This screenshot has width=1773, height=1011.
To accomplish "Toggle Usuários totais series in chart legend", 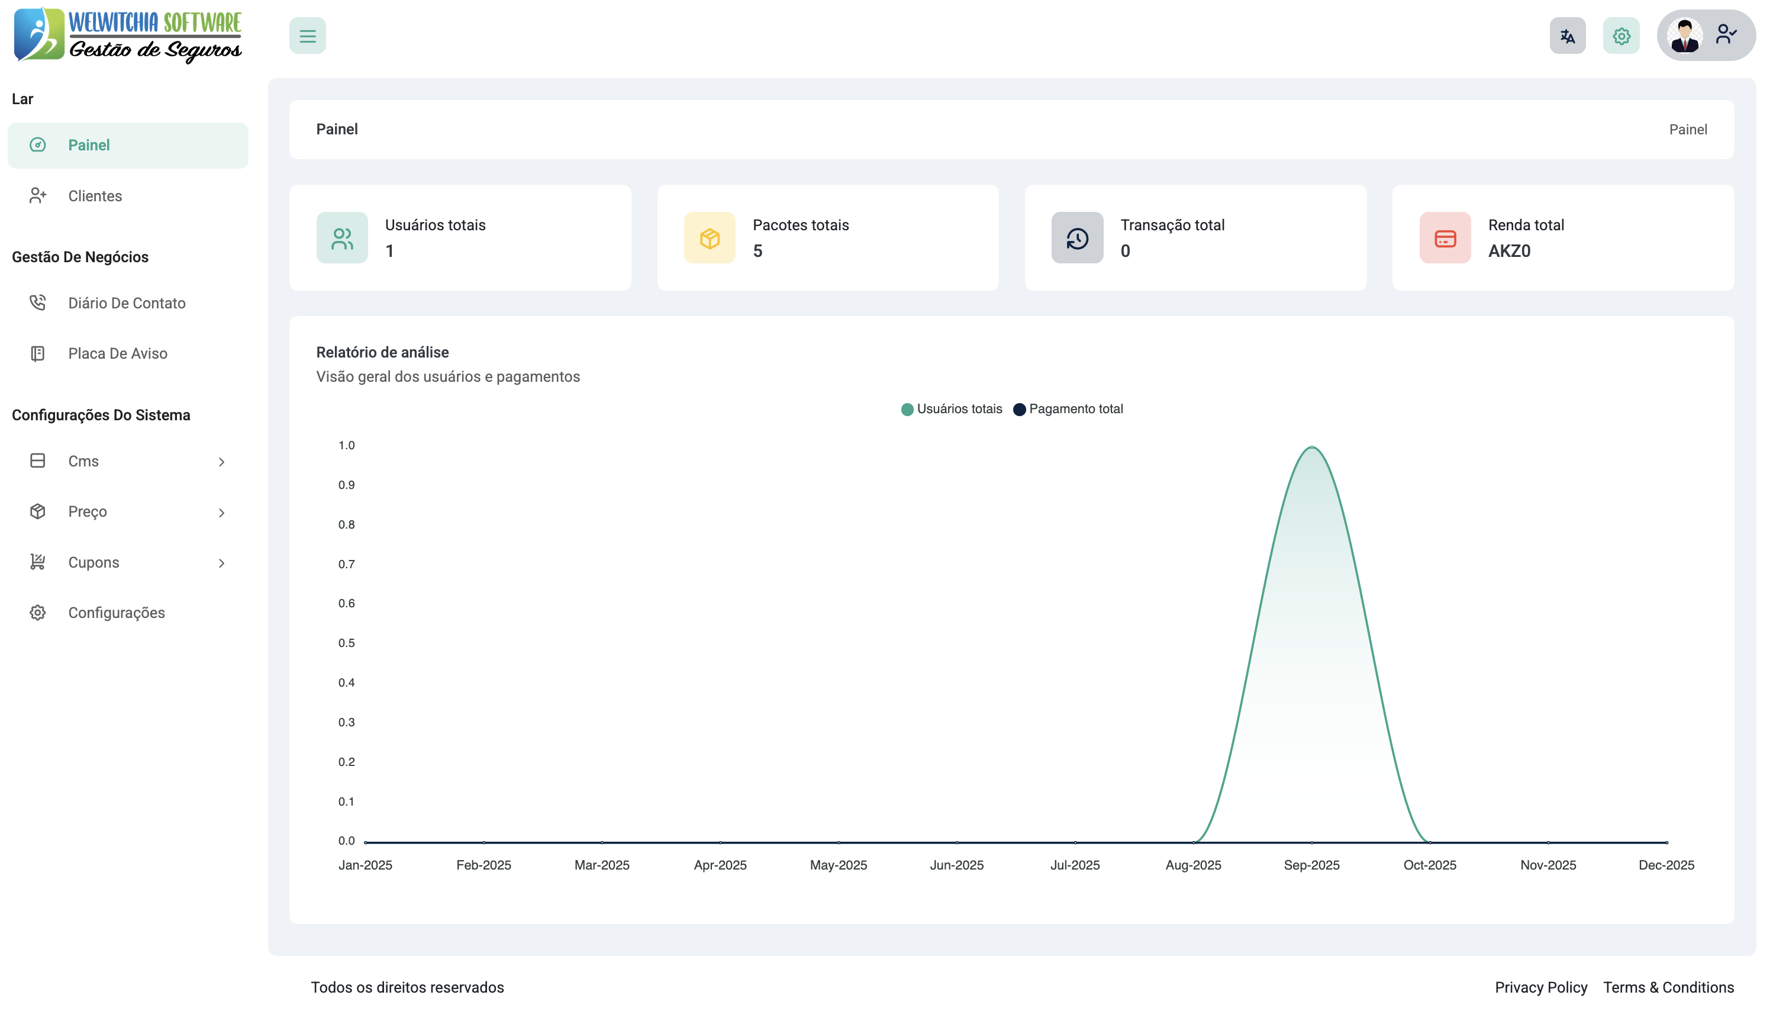I will tap(951, 409).
